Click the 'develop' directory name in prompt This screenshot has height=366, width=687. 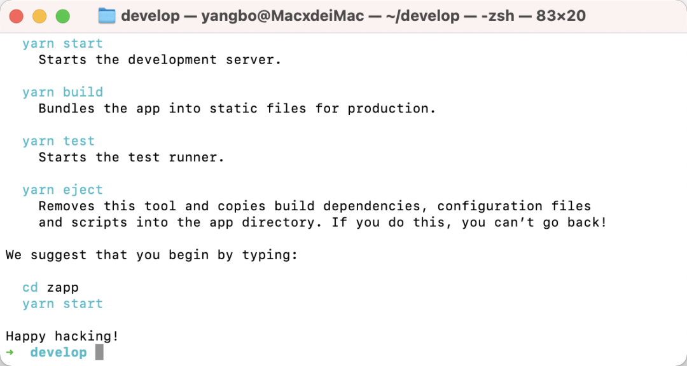click(x=59, y=353)
